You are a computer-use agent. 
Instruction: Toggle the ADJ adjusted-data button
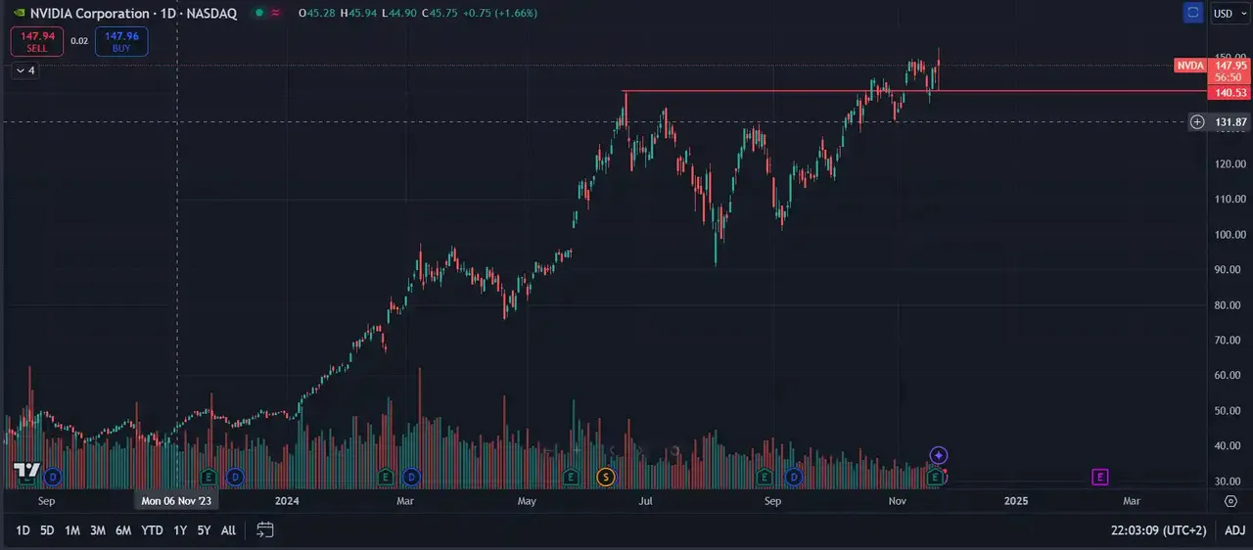tap(1234, 530)
